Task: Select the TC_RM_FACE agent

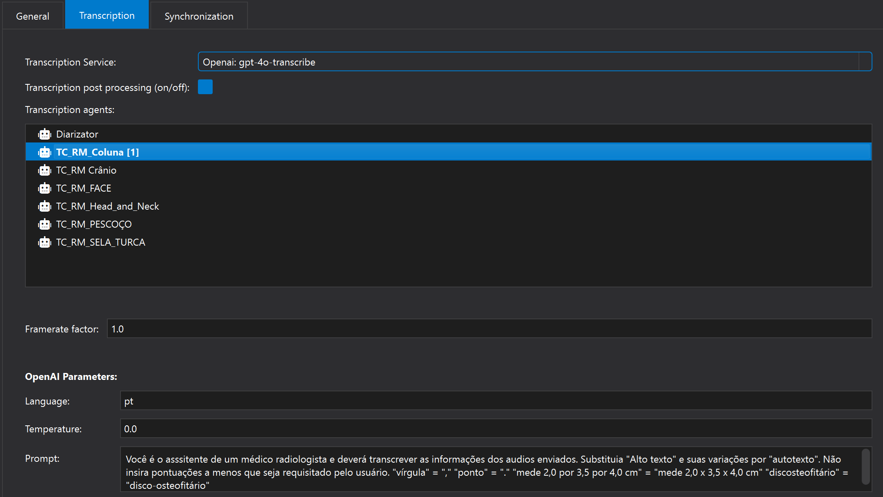Action: [448, 188]
